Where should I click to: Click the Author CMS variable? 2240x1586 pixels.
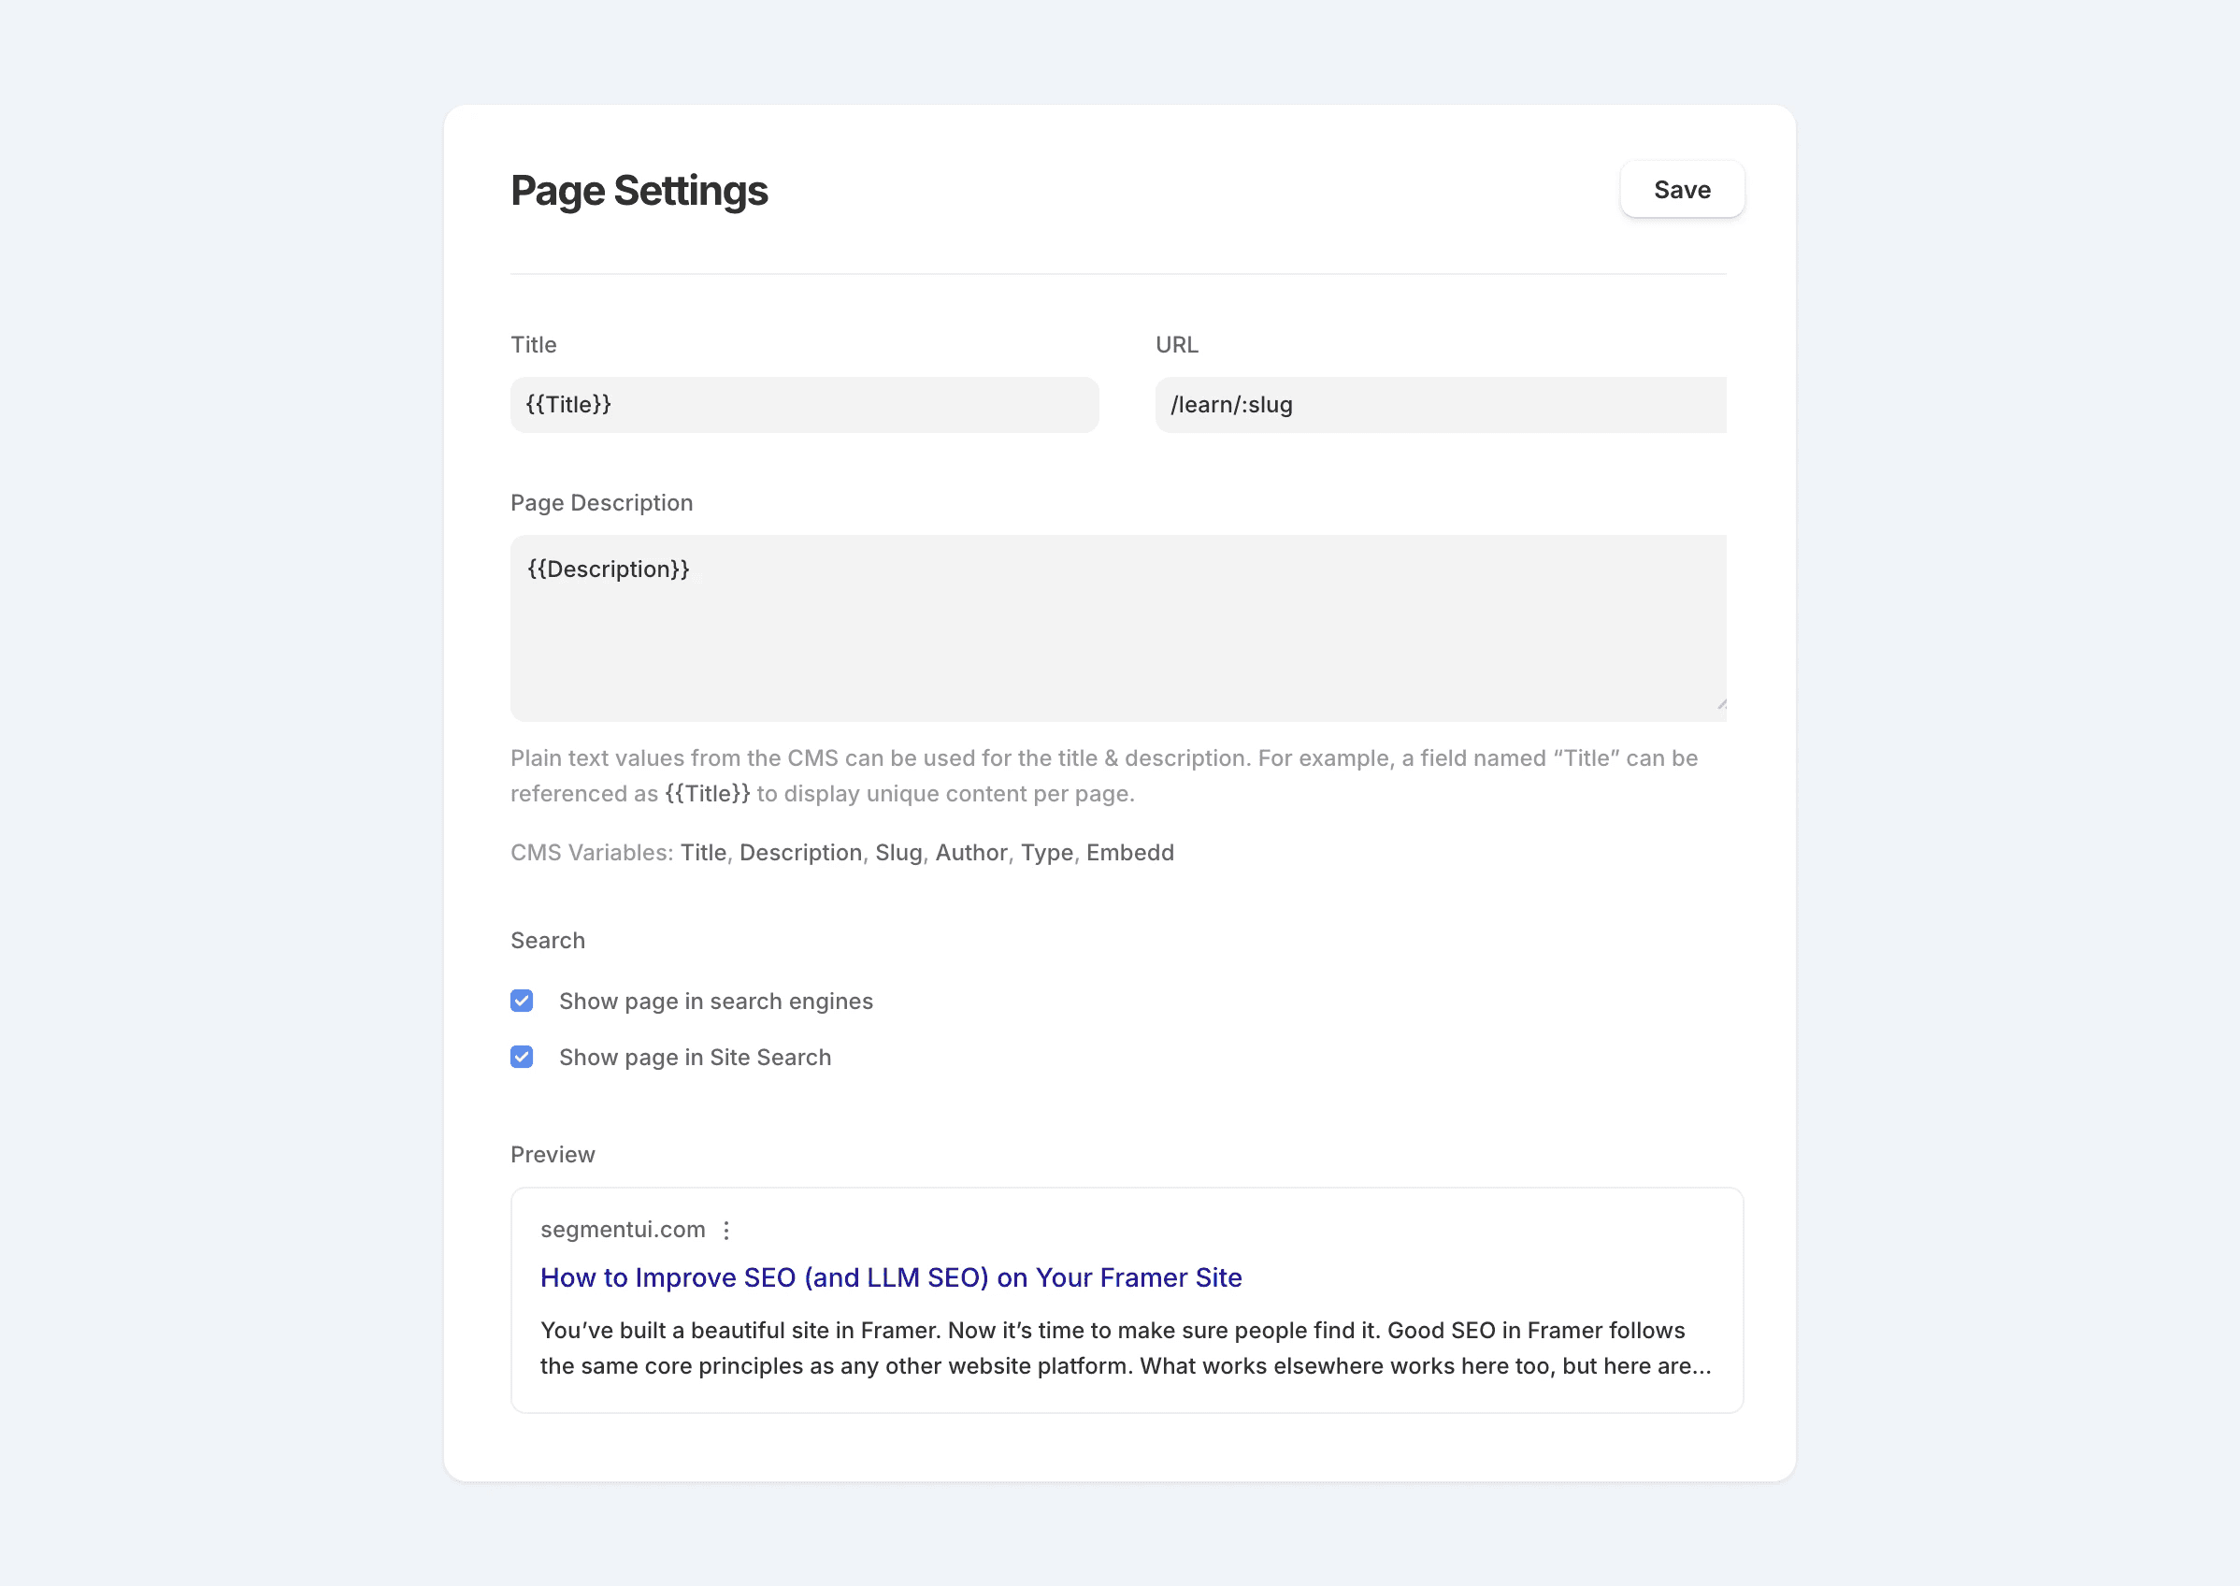point(970,853)
